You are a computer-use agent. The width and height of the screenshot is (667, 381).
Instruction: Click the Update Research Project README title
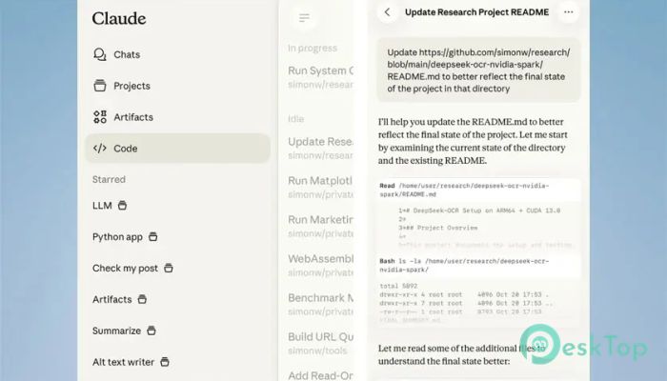[476, 12]
